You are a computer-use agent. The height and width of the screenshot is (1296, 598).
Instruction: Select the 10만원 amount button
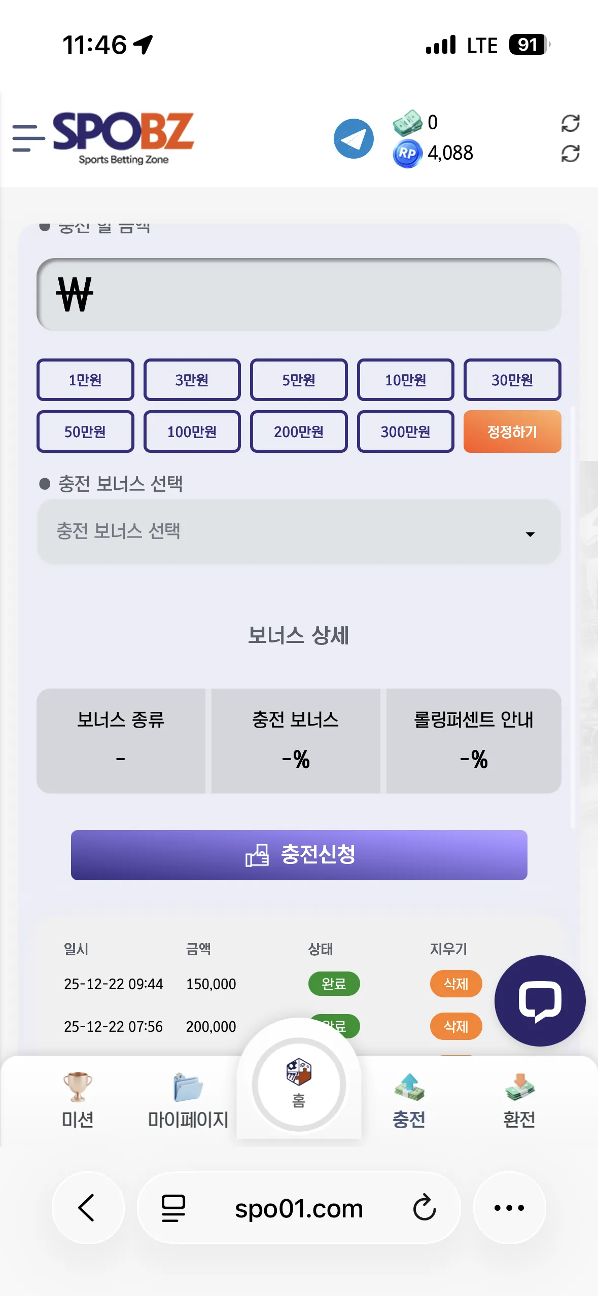tap(405, 380)
